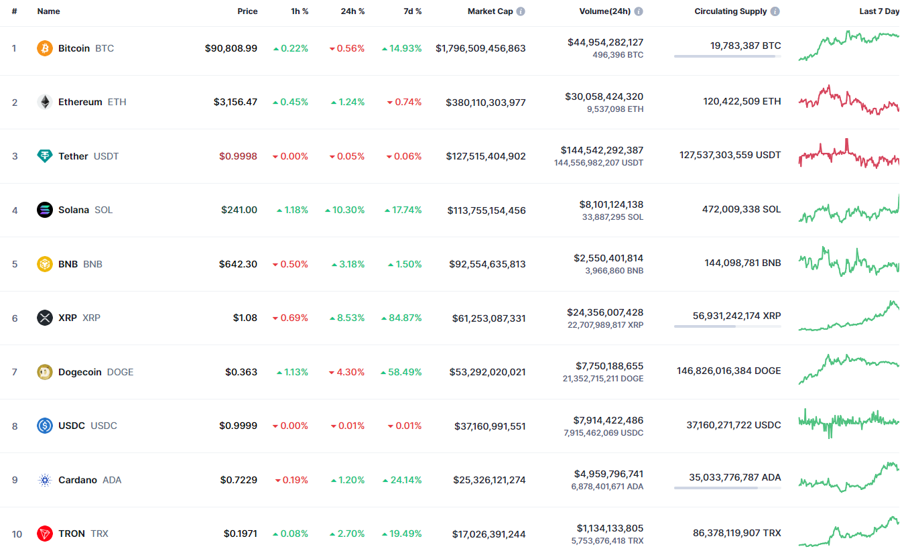908x557 pixels.
Task: Open the Cardano ADA coin page
Action: [78, 480]
